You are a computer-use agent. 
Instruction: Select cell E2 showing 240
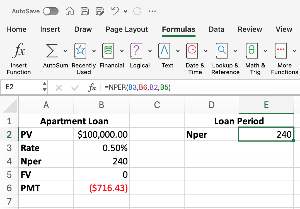click(266, 134)
